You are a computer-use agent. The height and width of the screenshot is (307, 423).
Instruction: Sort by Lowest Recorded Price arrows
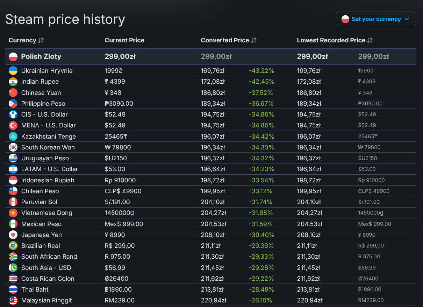370,40
